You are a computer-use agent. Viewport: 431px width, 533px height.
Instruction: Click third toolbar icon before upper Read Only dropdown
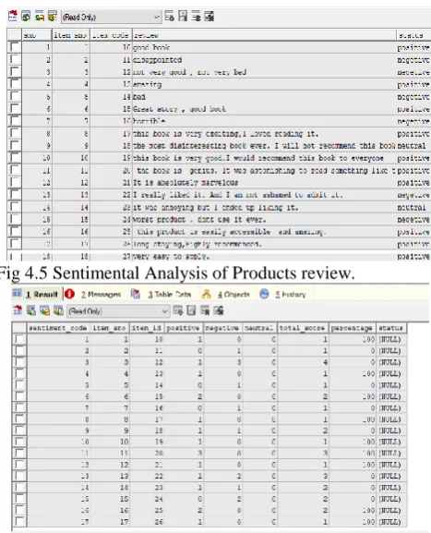pyautogui.click(x=40, y=16)
